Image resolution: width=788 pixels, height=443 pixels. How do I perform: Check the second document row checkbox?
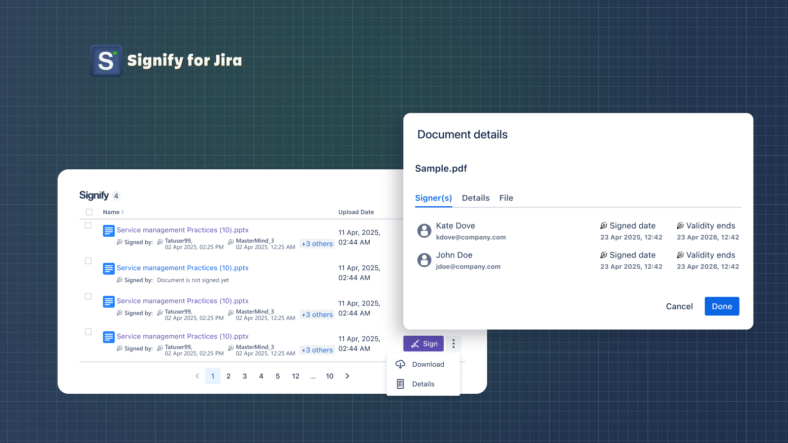[x=88, y=261]
